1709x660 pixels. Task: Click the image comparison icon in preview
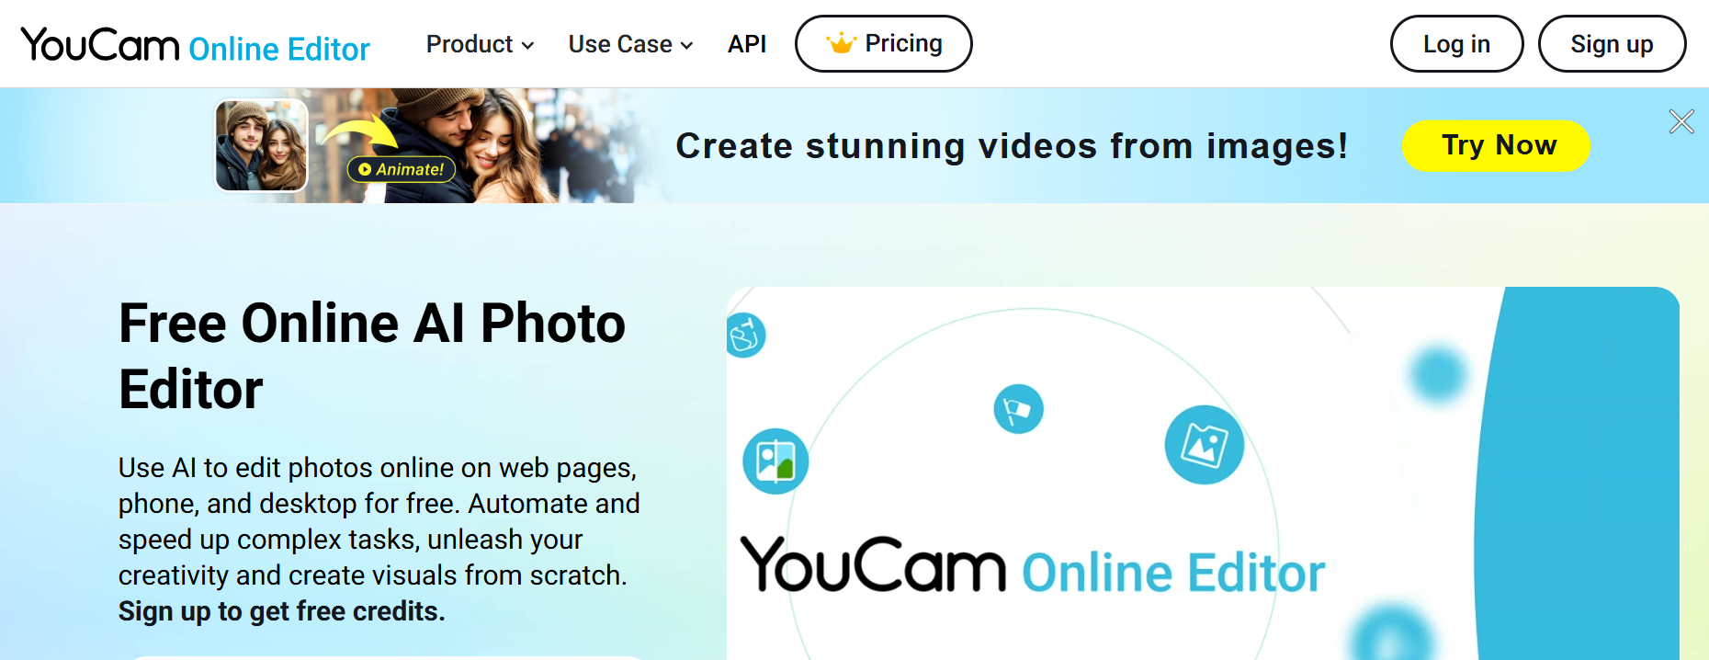(x=775, y=461)
